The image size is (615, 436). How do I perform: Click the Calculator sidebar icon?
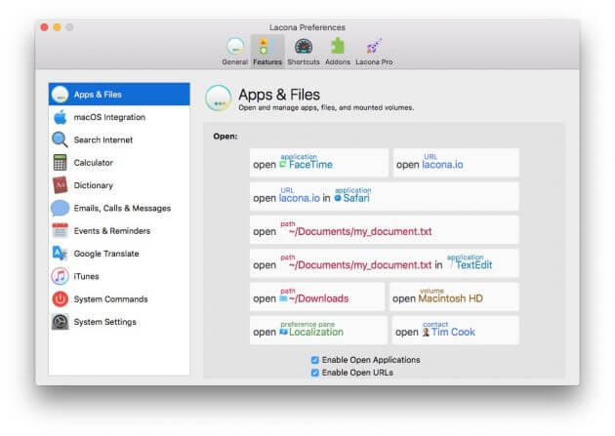[x=60, y=163]
